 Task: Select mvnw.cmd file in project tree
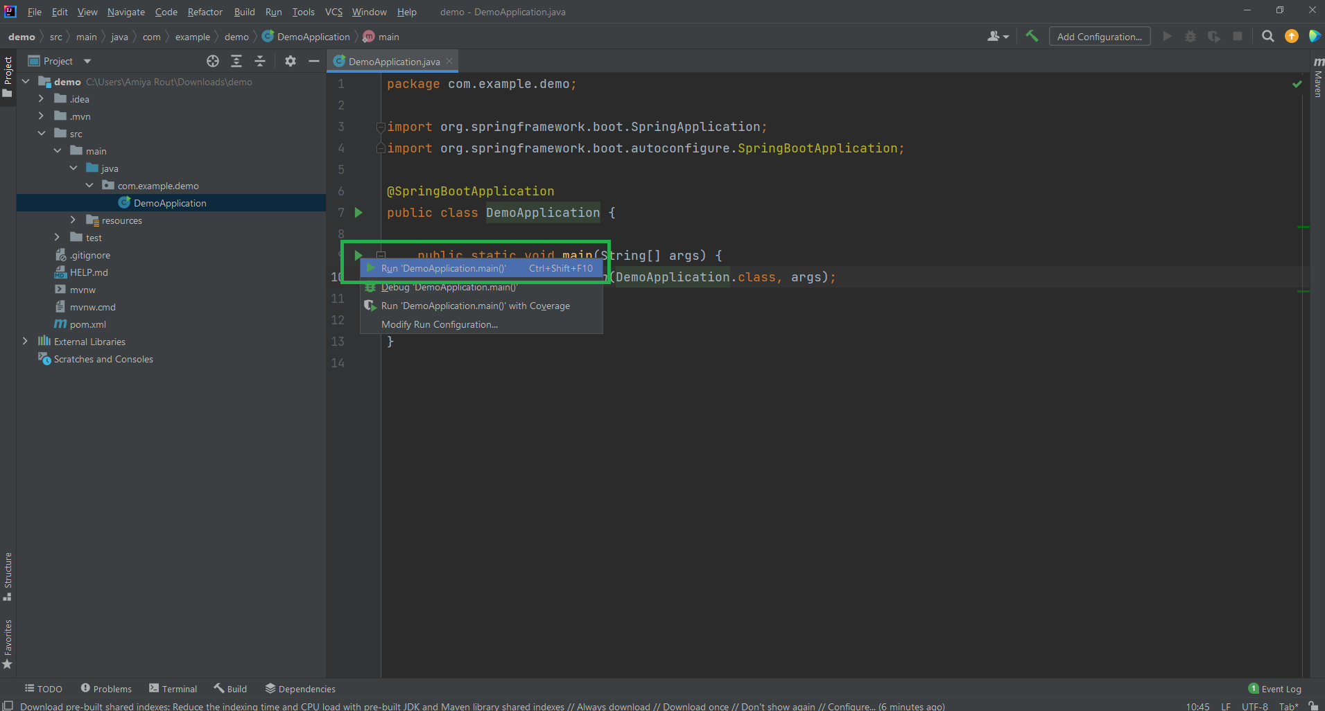[x=85, y=307]
